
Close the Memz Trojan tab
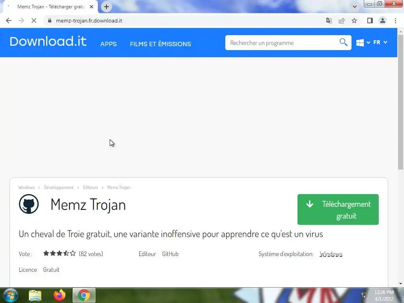[92, 7]
